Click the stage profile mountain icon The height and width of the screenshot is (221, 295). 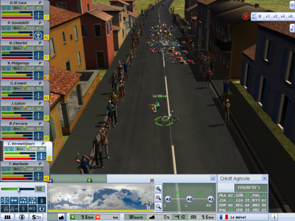(61, 217)
